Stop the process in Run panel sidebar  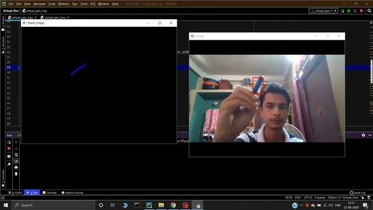click(x=9, y=148)
